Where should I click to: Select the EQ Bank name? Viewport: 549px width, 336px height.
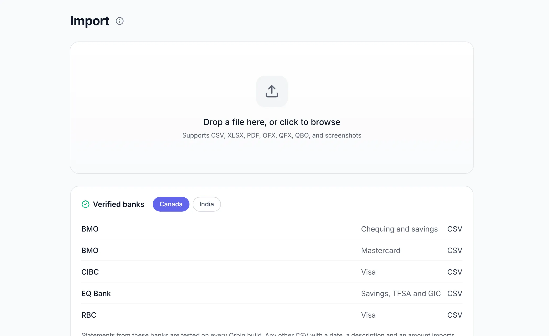click(96, 293)
